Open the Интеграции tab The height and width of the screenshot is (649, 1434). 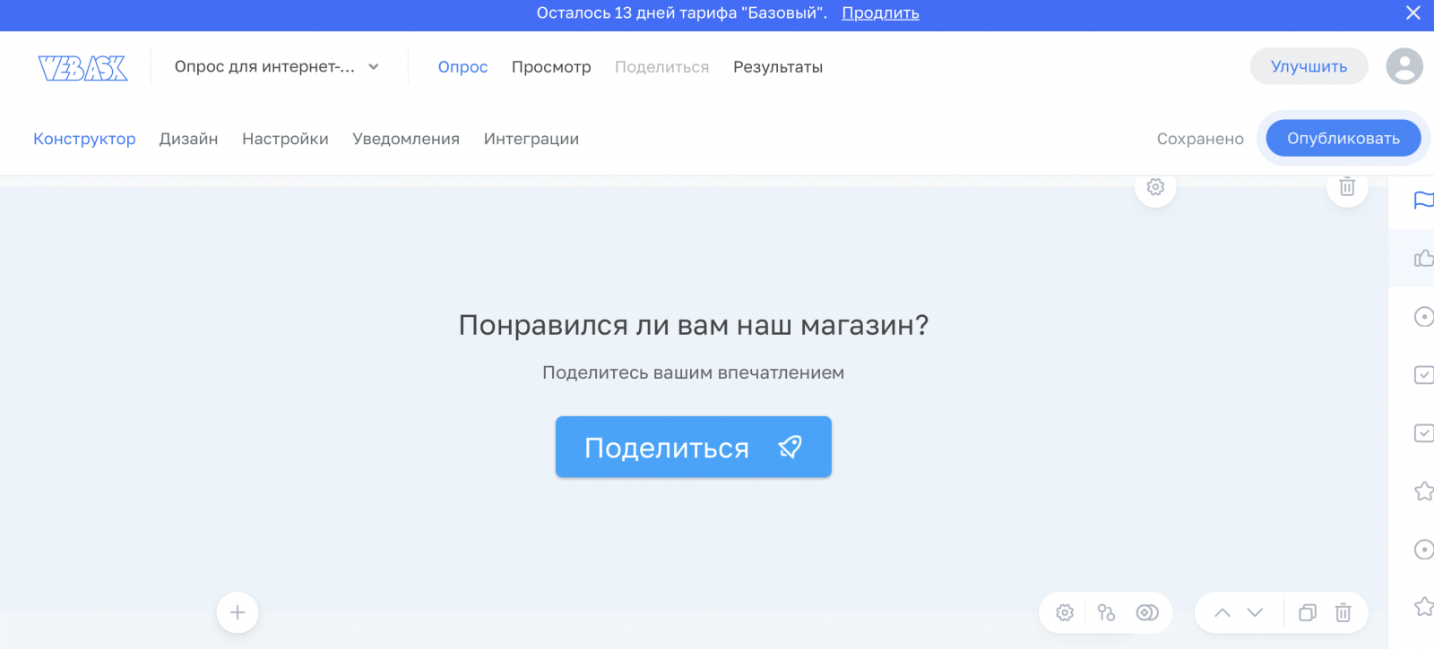pyautogui.click(x=531, y=139)
